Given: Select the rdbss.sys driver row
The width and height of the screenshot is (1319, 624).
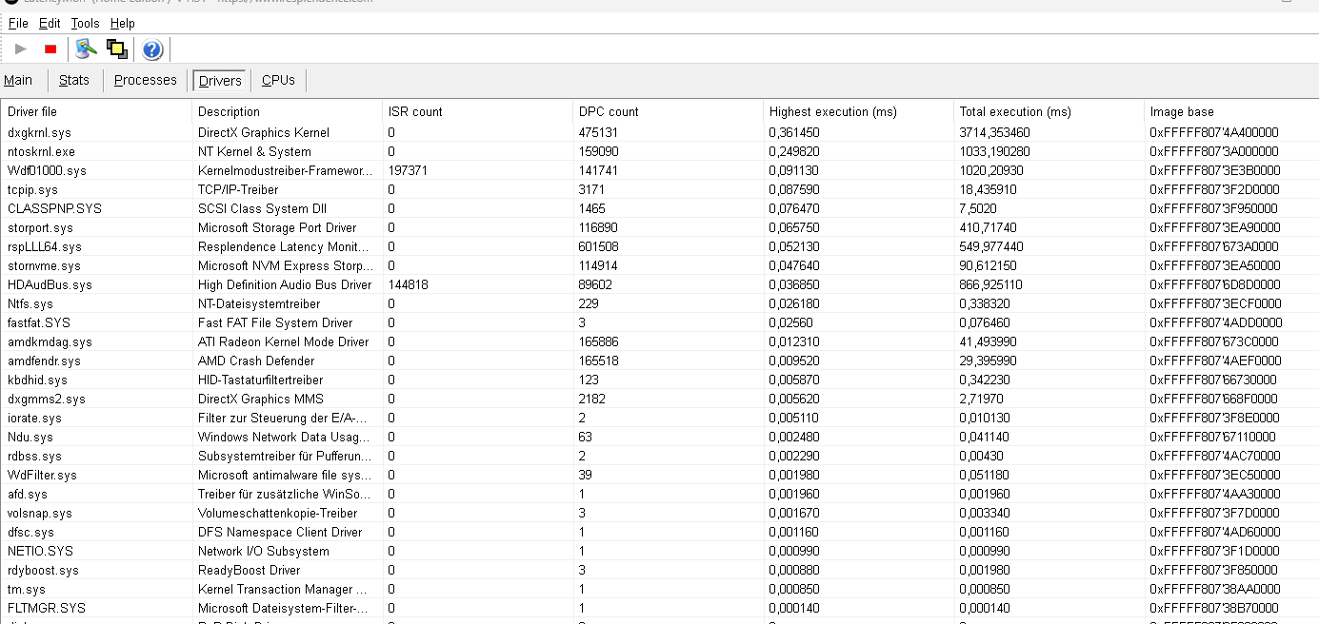Looking at the screenshot, I should point(660,456).
